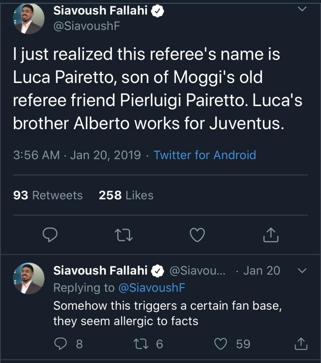The image size is (321, 363).
Task: Open @SiavoushF in Replying to line
Action: pyautogui.click(x=152, y=288)
